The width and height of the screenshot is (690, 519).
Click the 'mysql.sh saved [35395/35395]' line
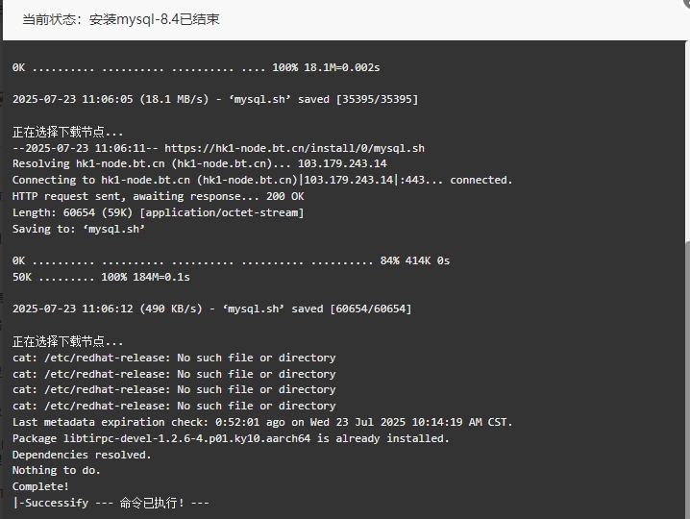(x=215, y=99)
